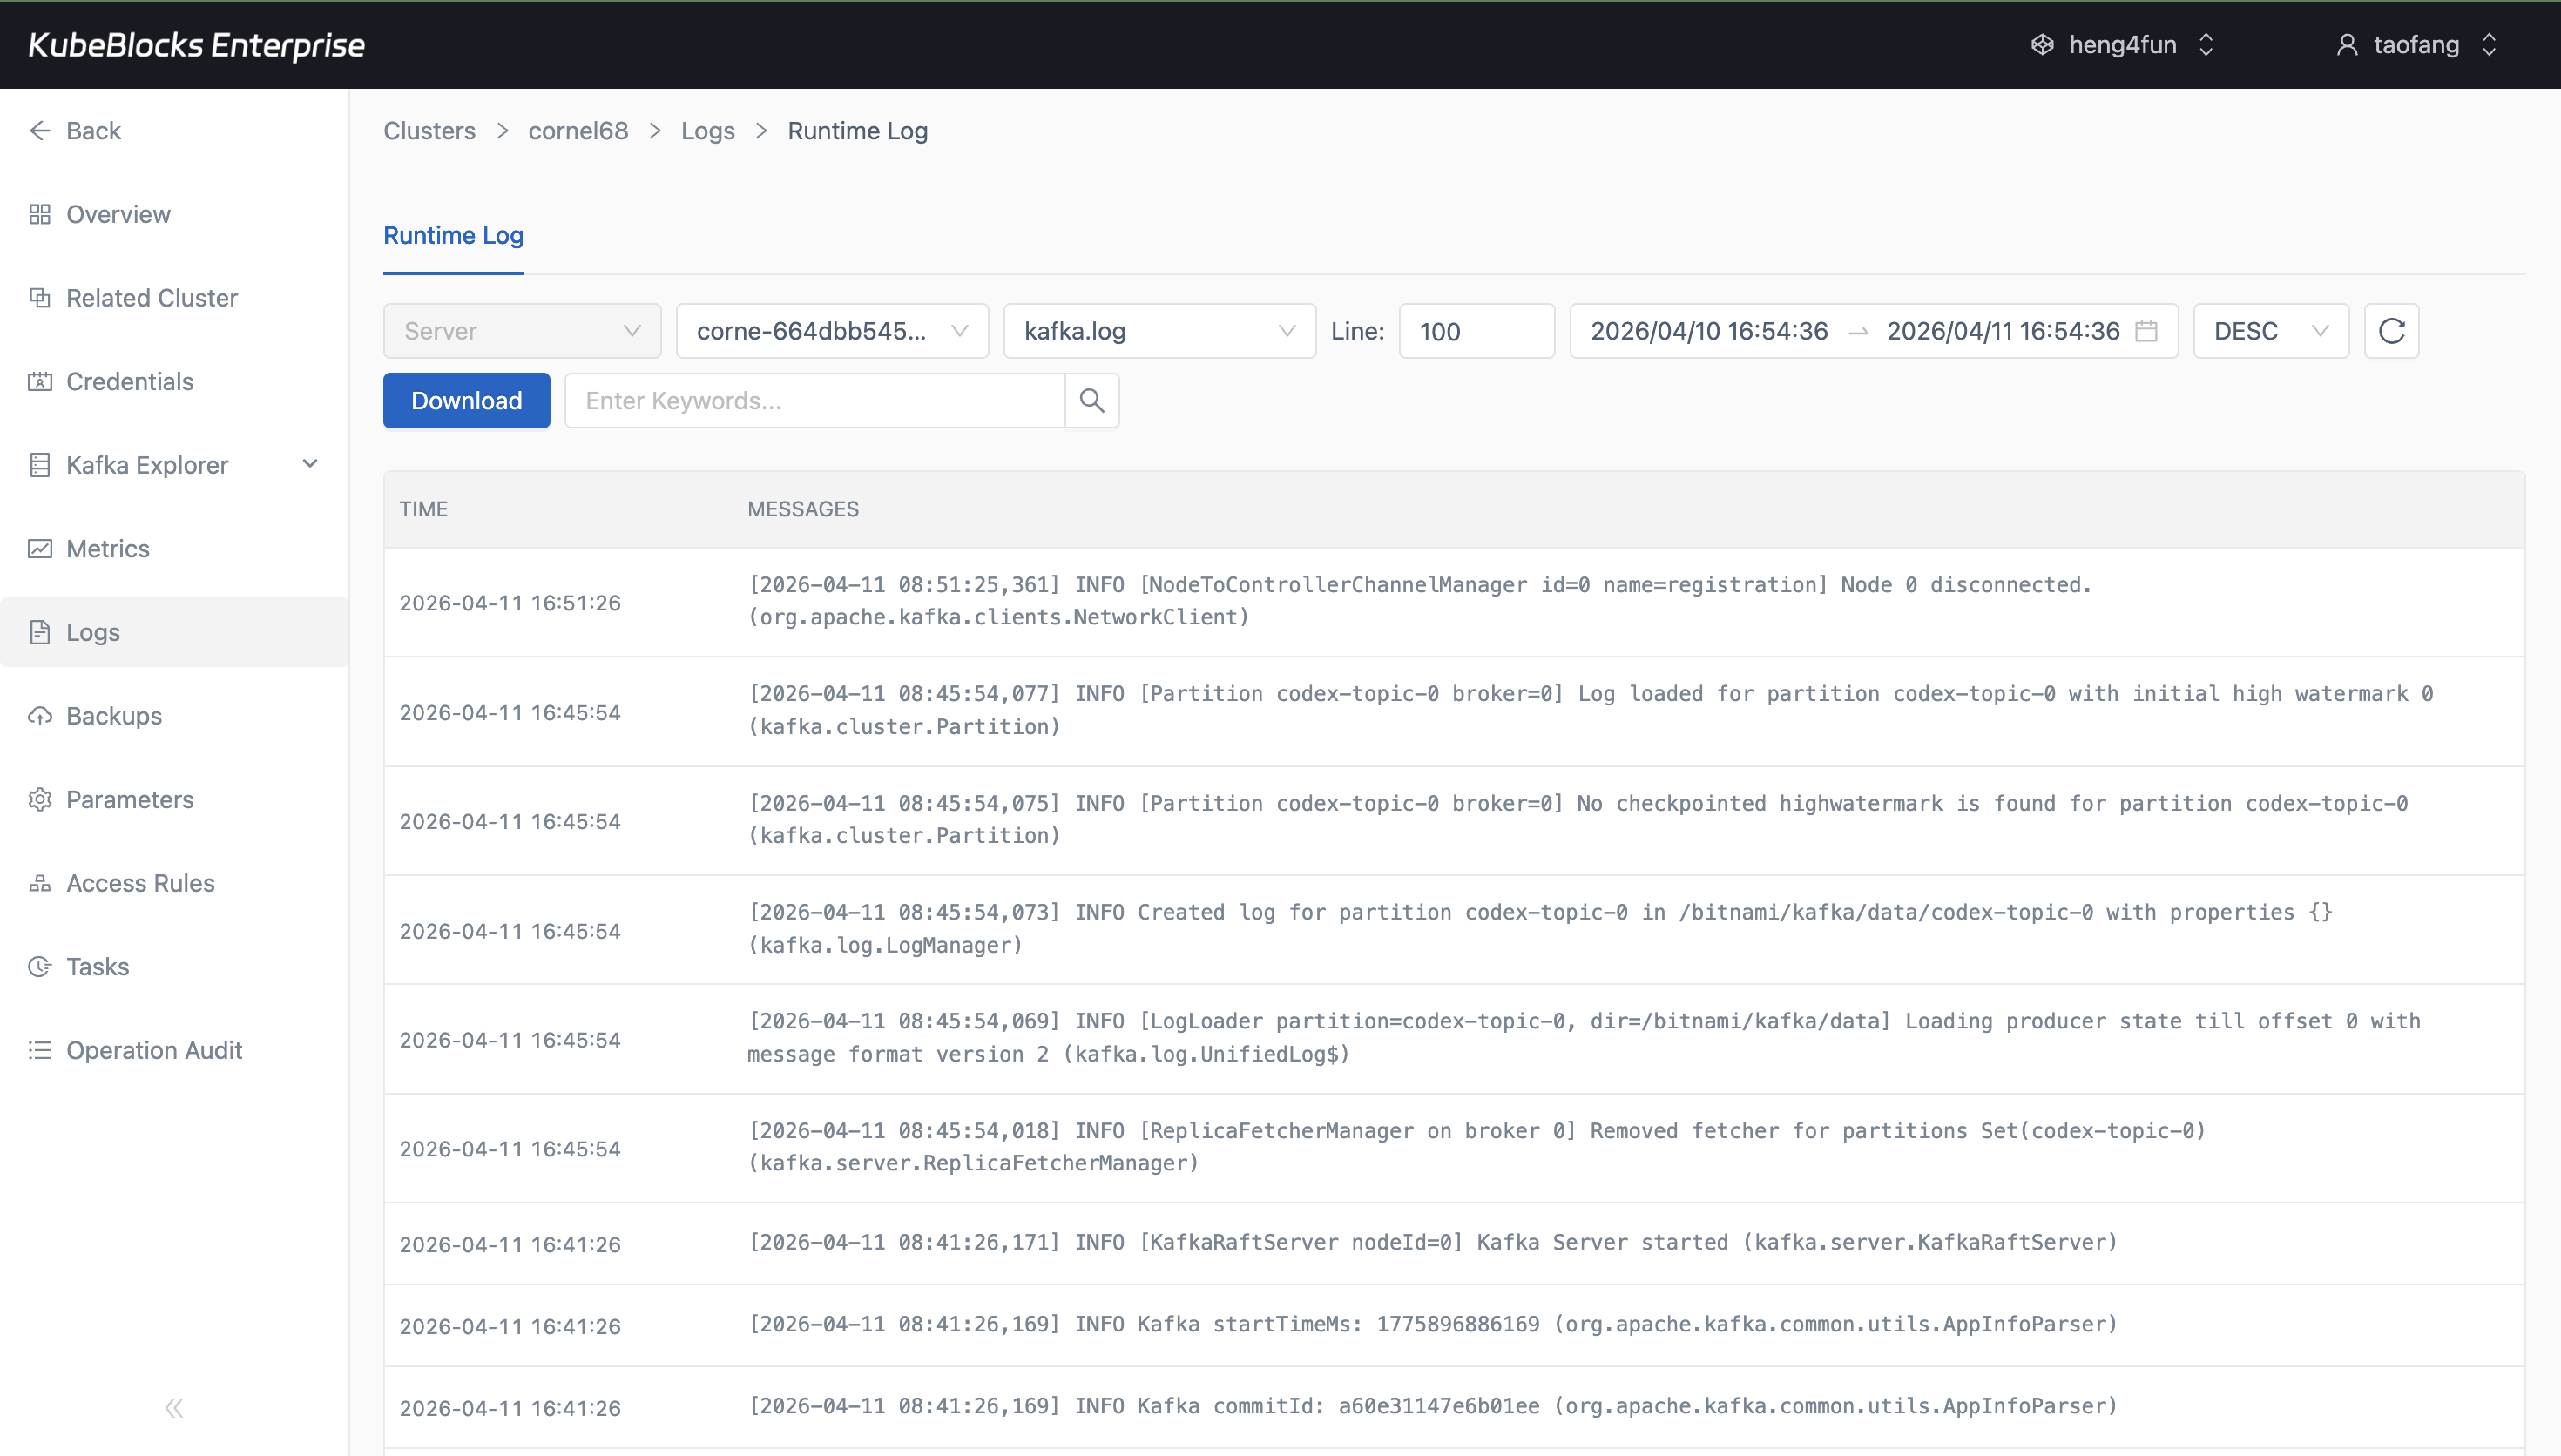Click the Credentials icon
2561x1456 pixels.
pos(40,381)
